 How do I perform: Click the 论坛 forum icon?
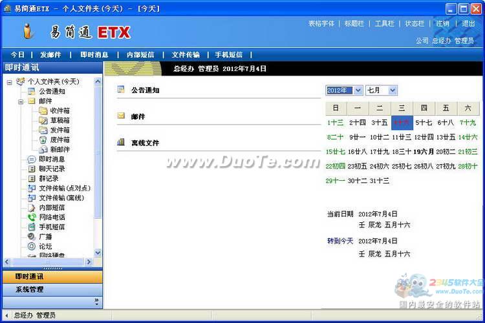(x=32, y=246)
